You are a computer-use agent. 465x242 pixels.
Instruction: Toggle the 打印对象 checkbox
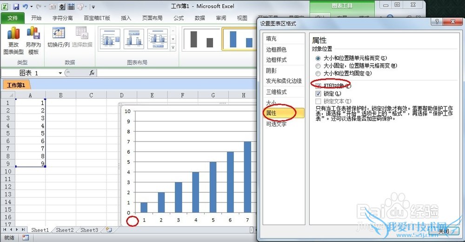pyautogui.click(x=318, y=86)
